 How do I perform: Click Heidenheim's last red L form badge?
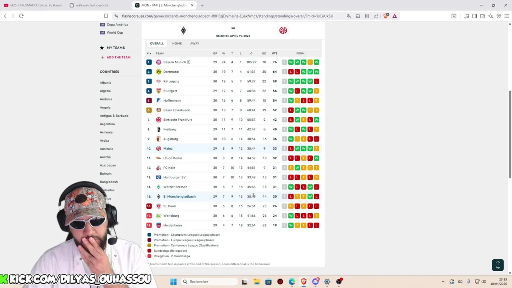(x=316, y=225)
